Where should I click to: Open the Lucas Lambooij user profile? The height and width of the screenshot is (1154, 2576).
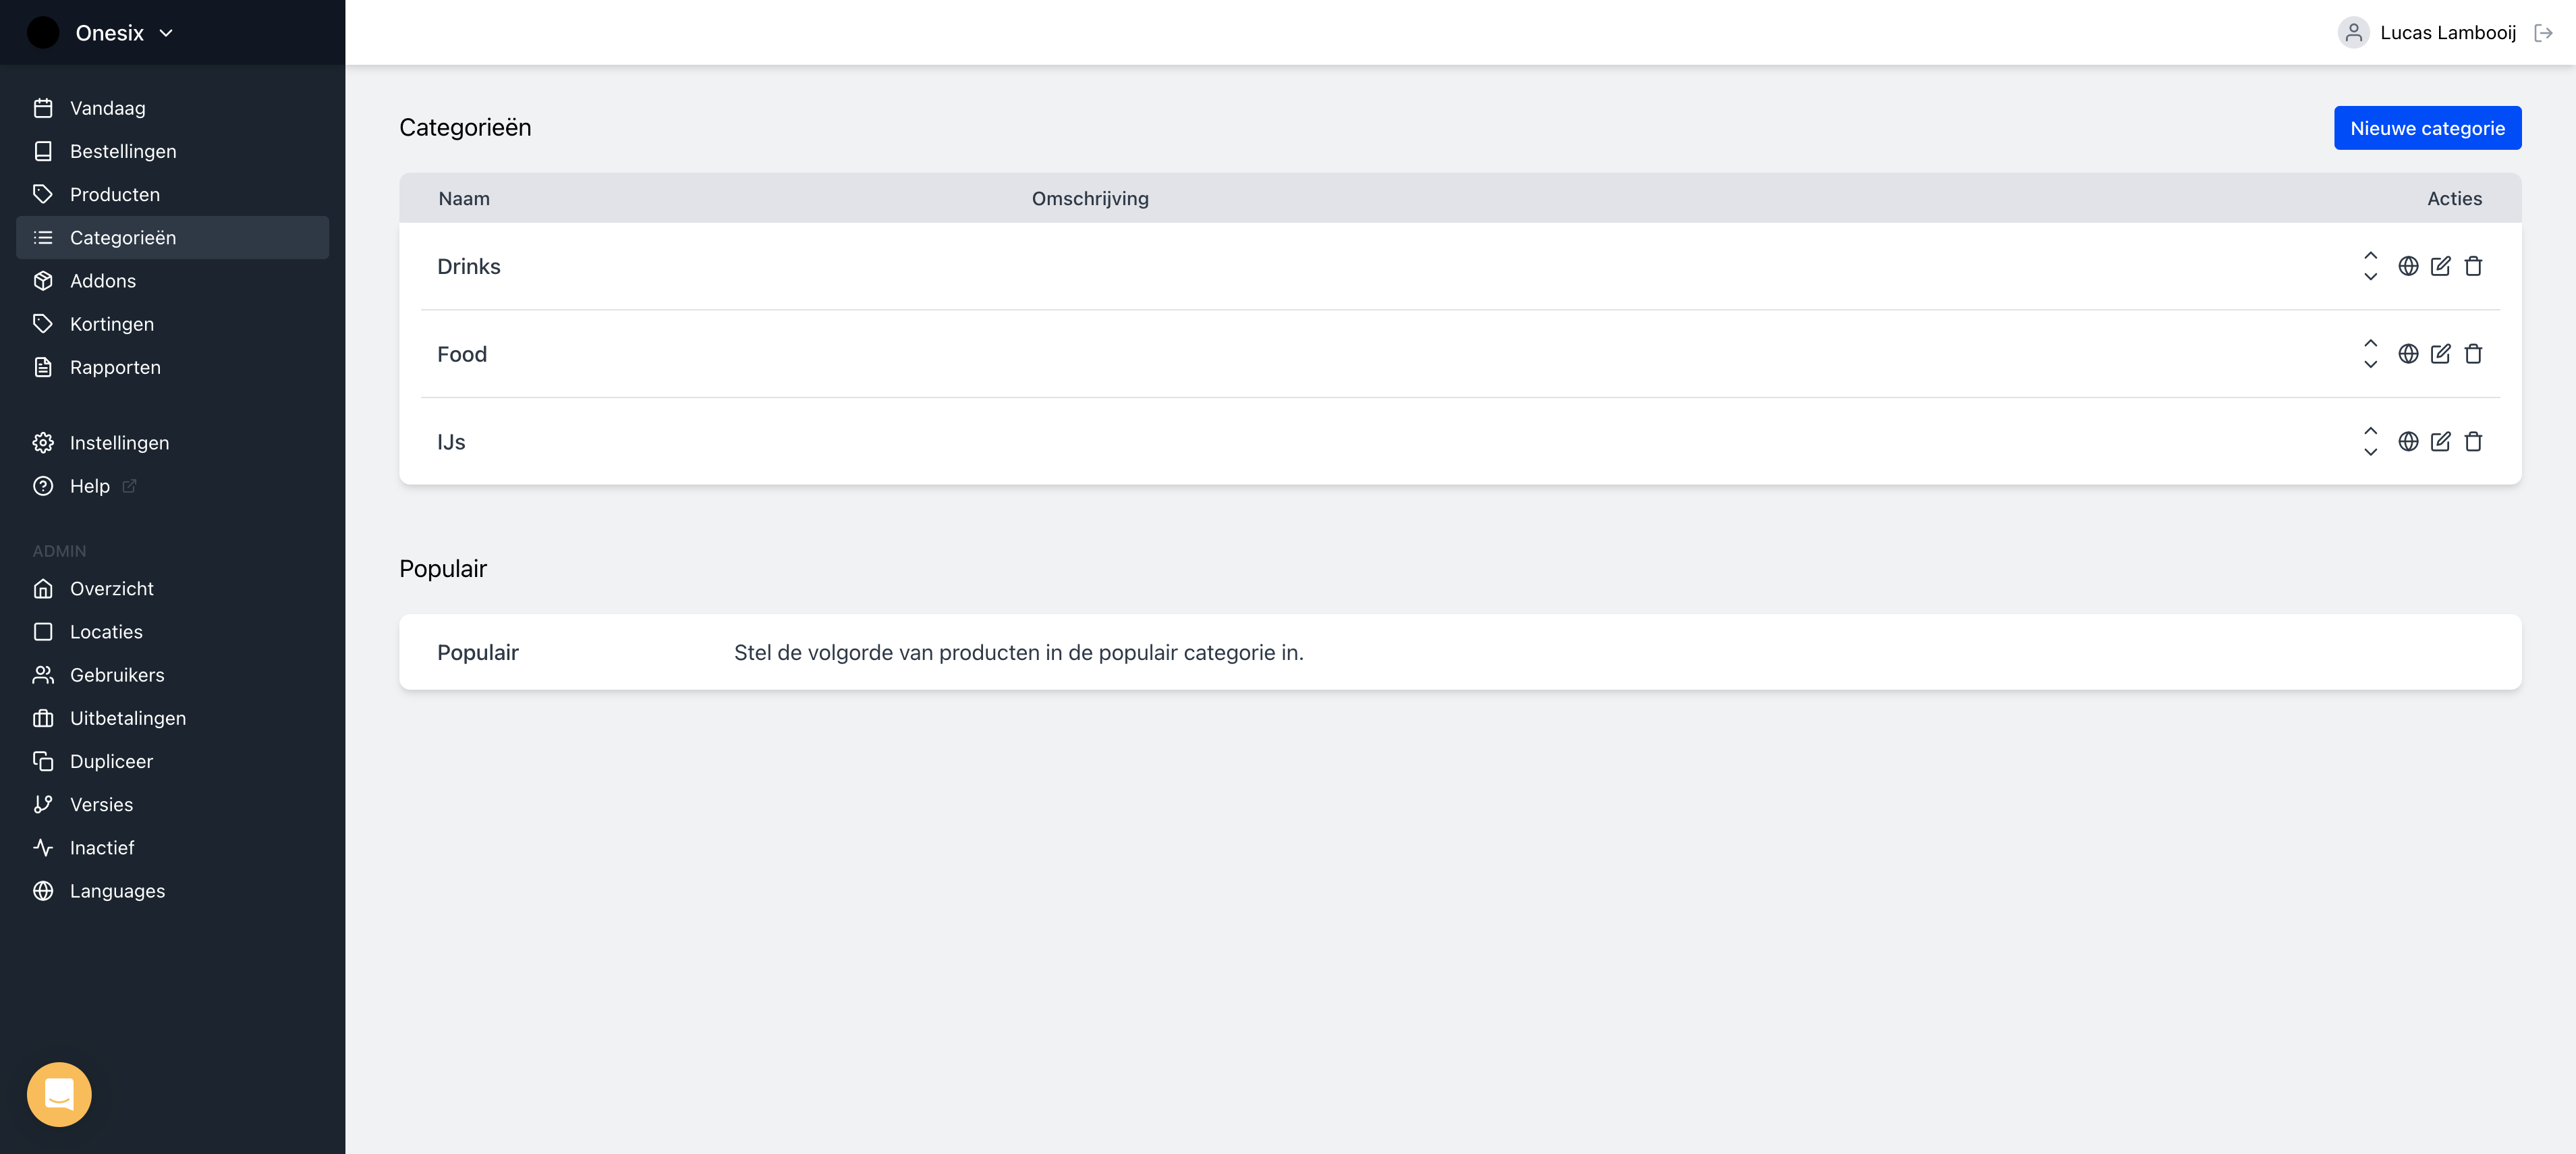(x=2427, y=33)
